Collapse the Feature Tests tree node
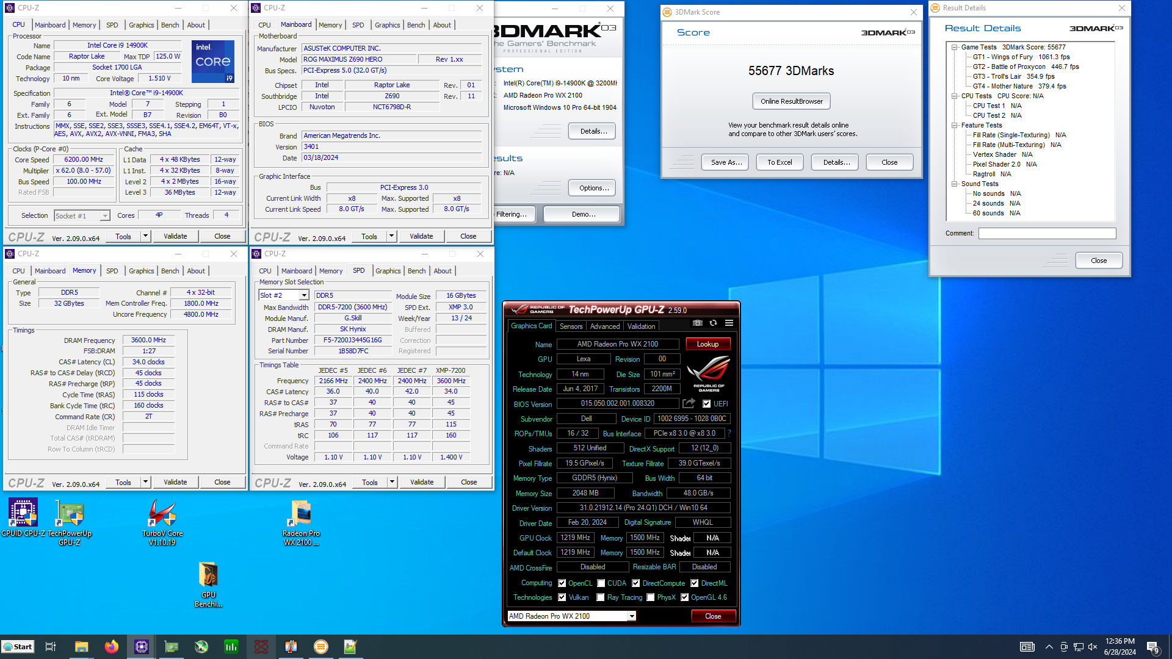This screenshot has height=659, width=1172. [x=954, y=125]
